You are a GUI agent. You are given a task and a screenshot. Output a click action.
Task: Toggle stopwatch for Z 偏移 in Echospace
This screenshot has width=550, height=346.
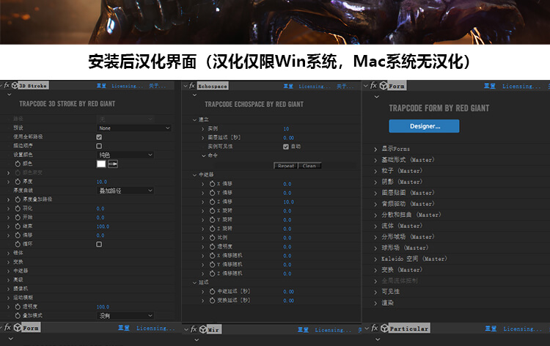tap(212, 202)
